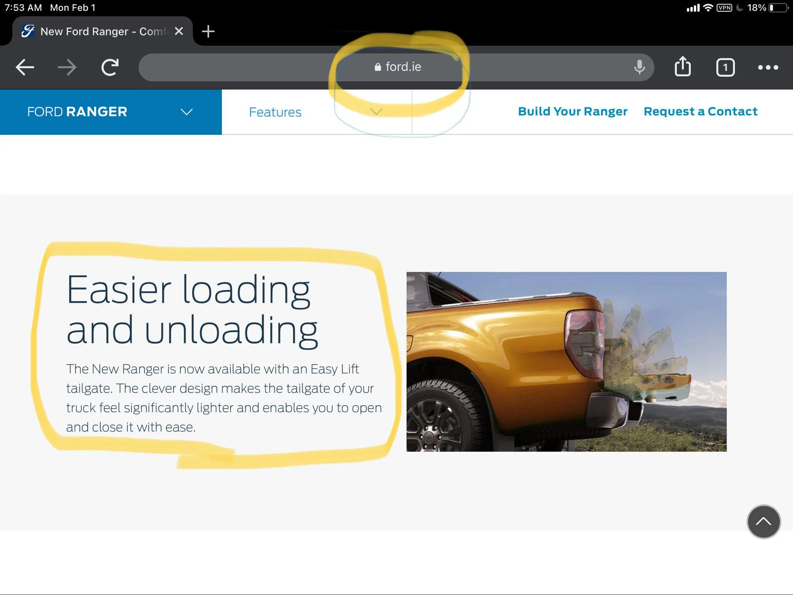The height and width of the screenshot is (595, 793).
Task: Tap the Do Not Disturb moon icon
Action: tap(740, 8)
